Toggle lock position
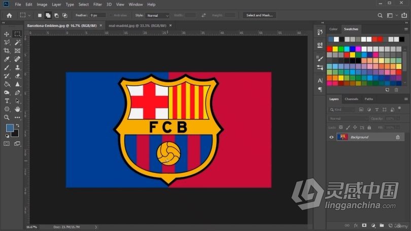Viewport: 411px width, 231px height. (355, 127)
